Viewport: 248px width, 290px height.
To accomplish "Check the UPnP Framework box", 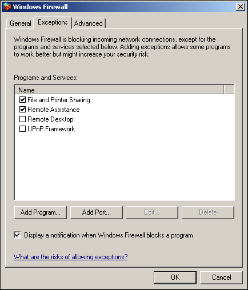I will point(22,129).
